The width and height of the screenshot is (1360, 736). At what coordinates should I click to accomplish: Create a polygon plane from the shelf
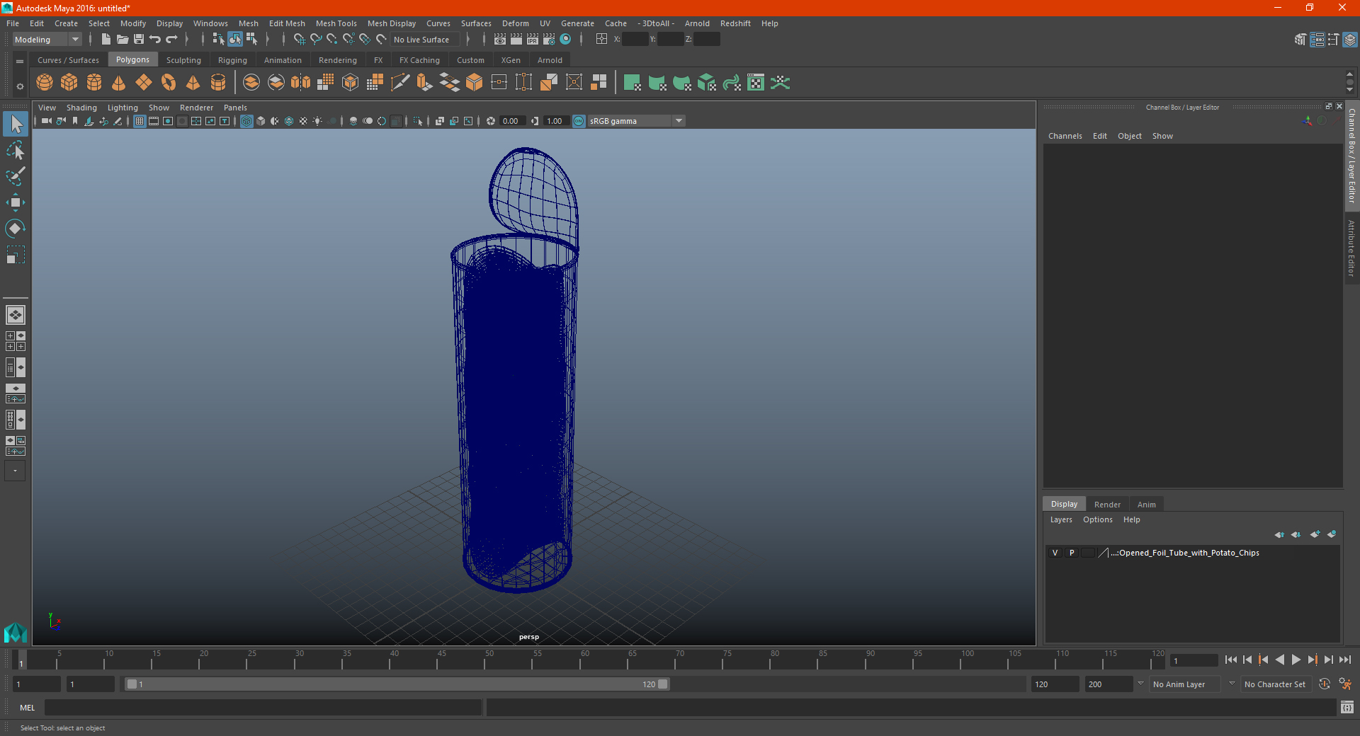144,83
